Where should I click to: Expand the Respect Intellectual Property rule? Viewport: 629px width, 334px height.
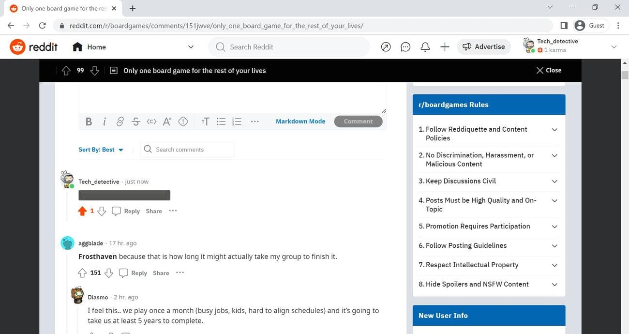(x=554, y=265)
